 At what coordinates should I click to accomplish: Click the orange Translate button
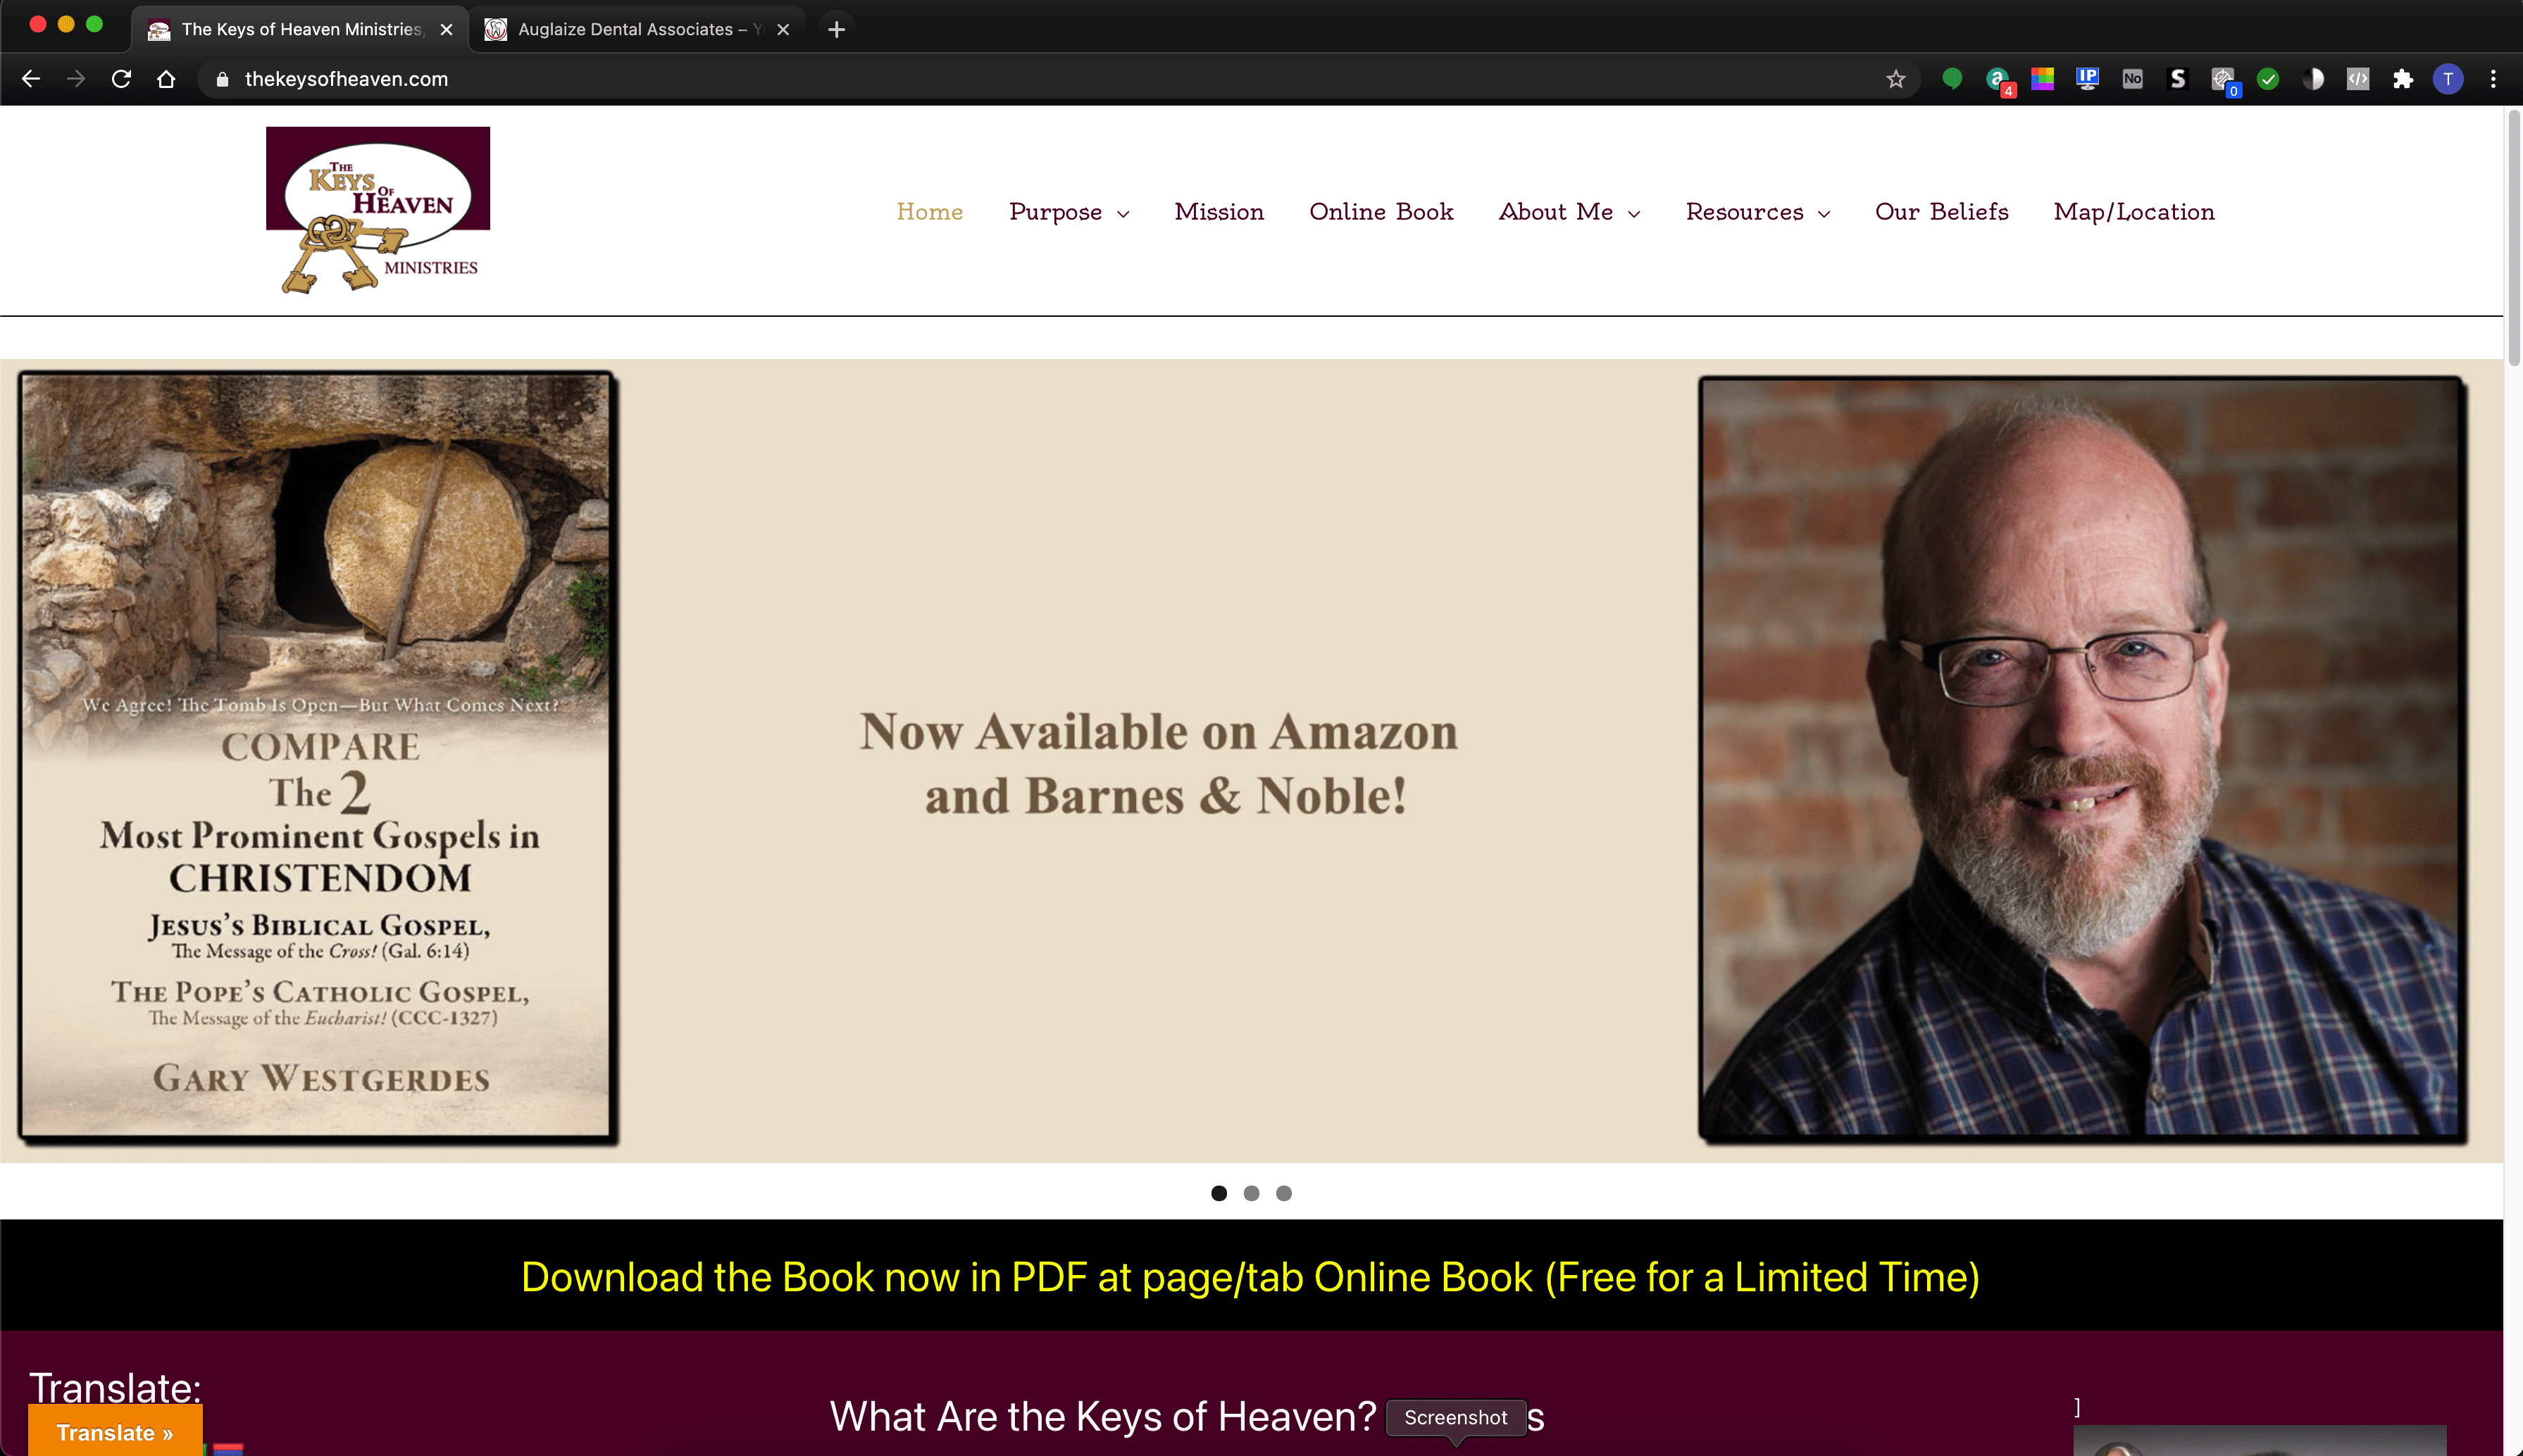coord(115,1431)
